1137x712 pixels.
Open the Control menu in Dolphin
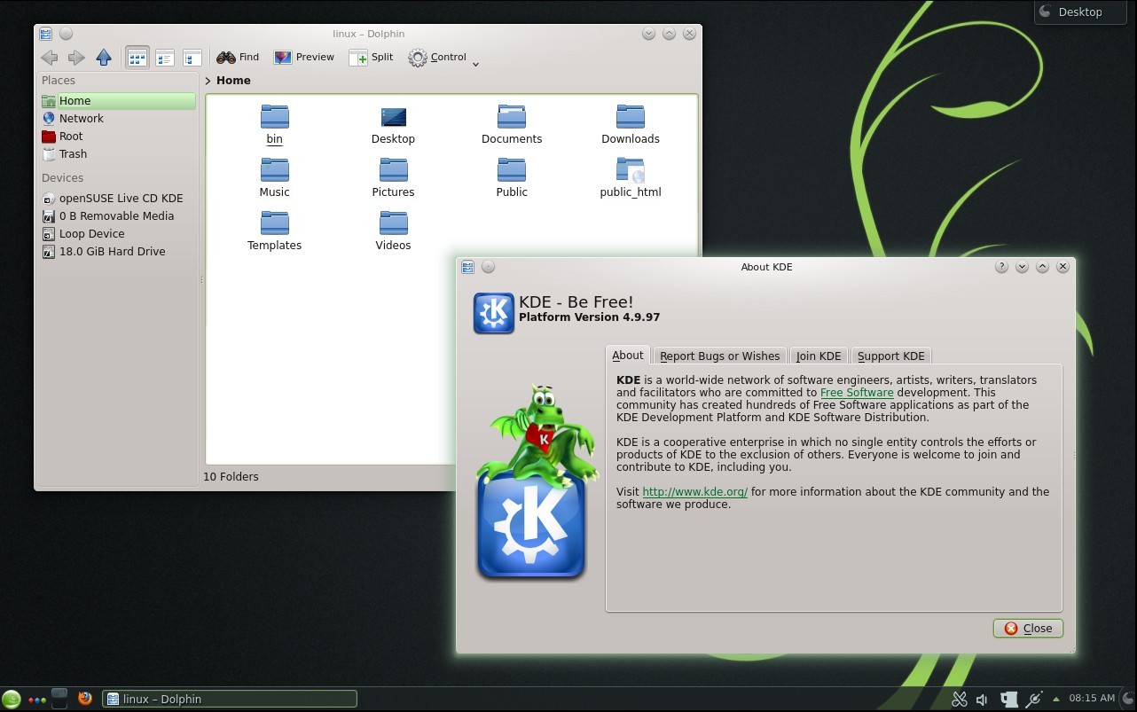[437, 58]
